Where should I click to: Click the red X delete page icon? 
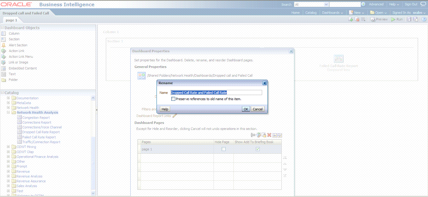click(x=269, y=135)
